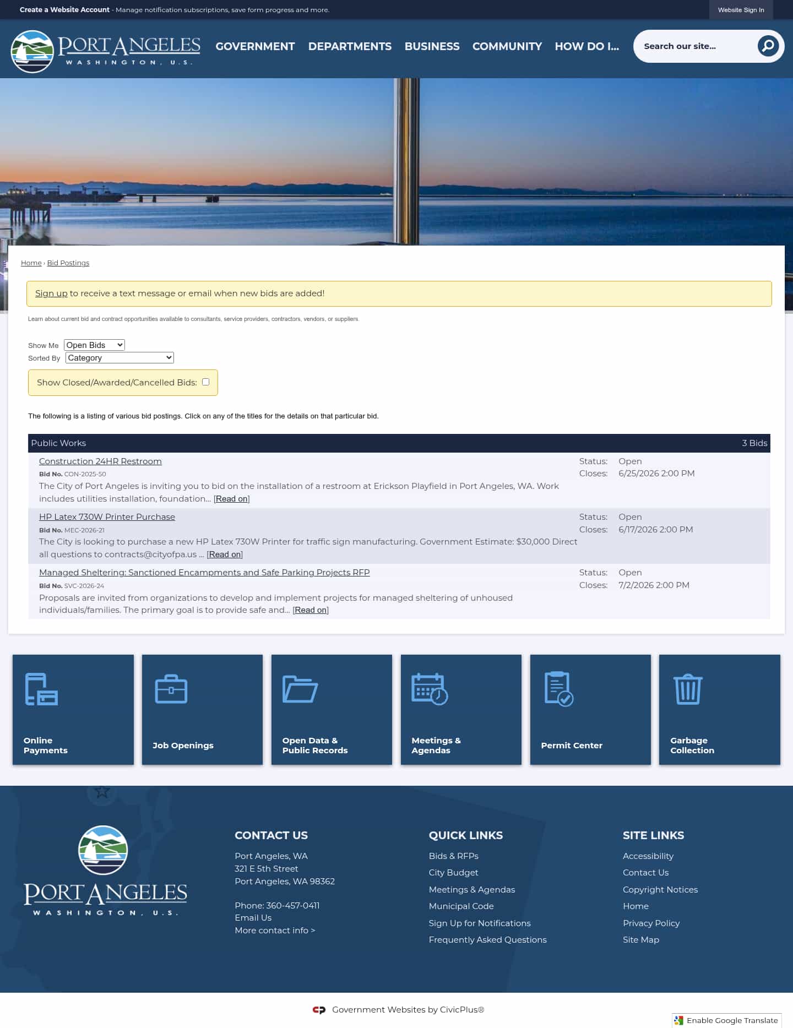The height and width of the screenshot is (1028, 793).
Task: Open footer Contact Us site link
Action: click(645, 873)
